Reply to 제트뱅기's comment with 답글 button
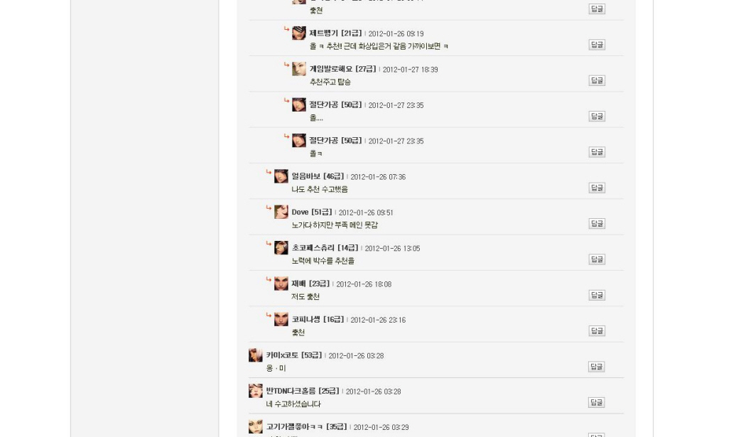The image size is (753, 437). point(597,45)
